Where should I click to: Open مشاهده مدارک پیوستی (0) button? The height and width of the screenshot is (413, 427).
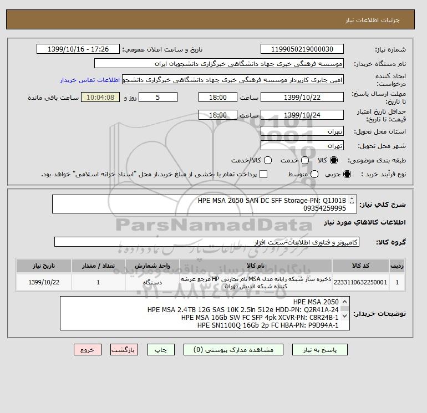(x=233, y=350)
